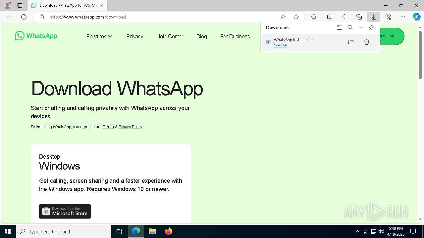Viewport: 424px width, 238px height.
Task: Start Read aloud from address bar
Action: (283, 17)
